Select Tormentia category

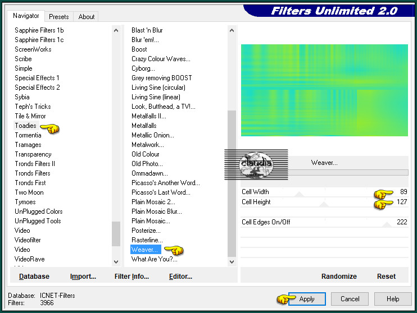click(28, 135)
